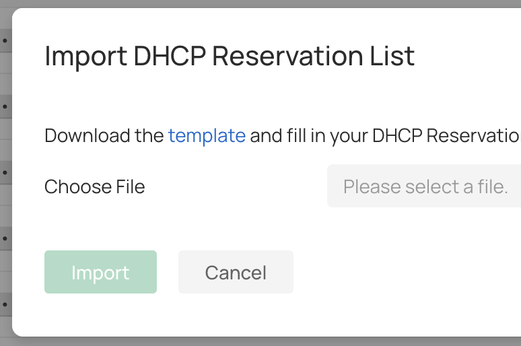The height and width of the screenshot is (346, 521).
Task: Click the Import DHCP Reservation List heading
Action: point(230,56)
